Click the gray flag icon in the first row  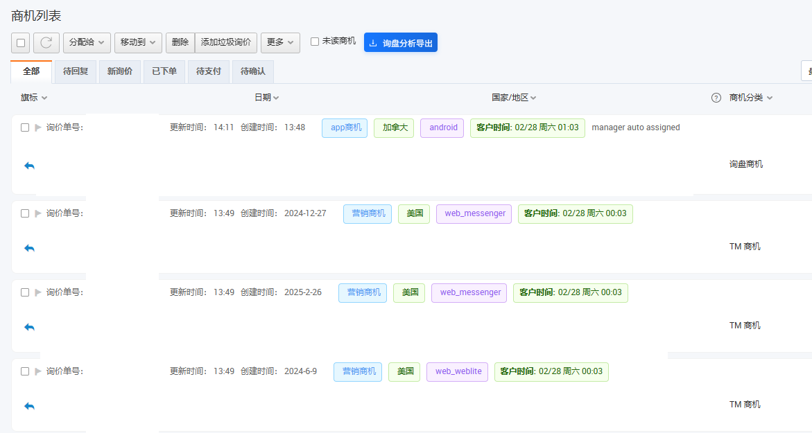38,127
